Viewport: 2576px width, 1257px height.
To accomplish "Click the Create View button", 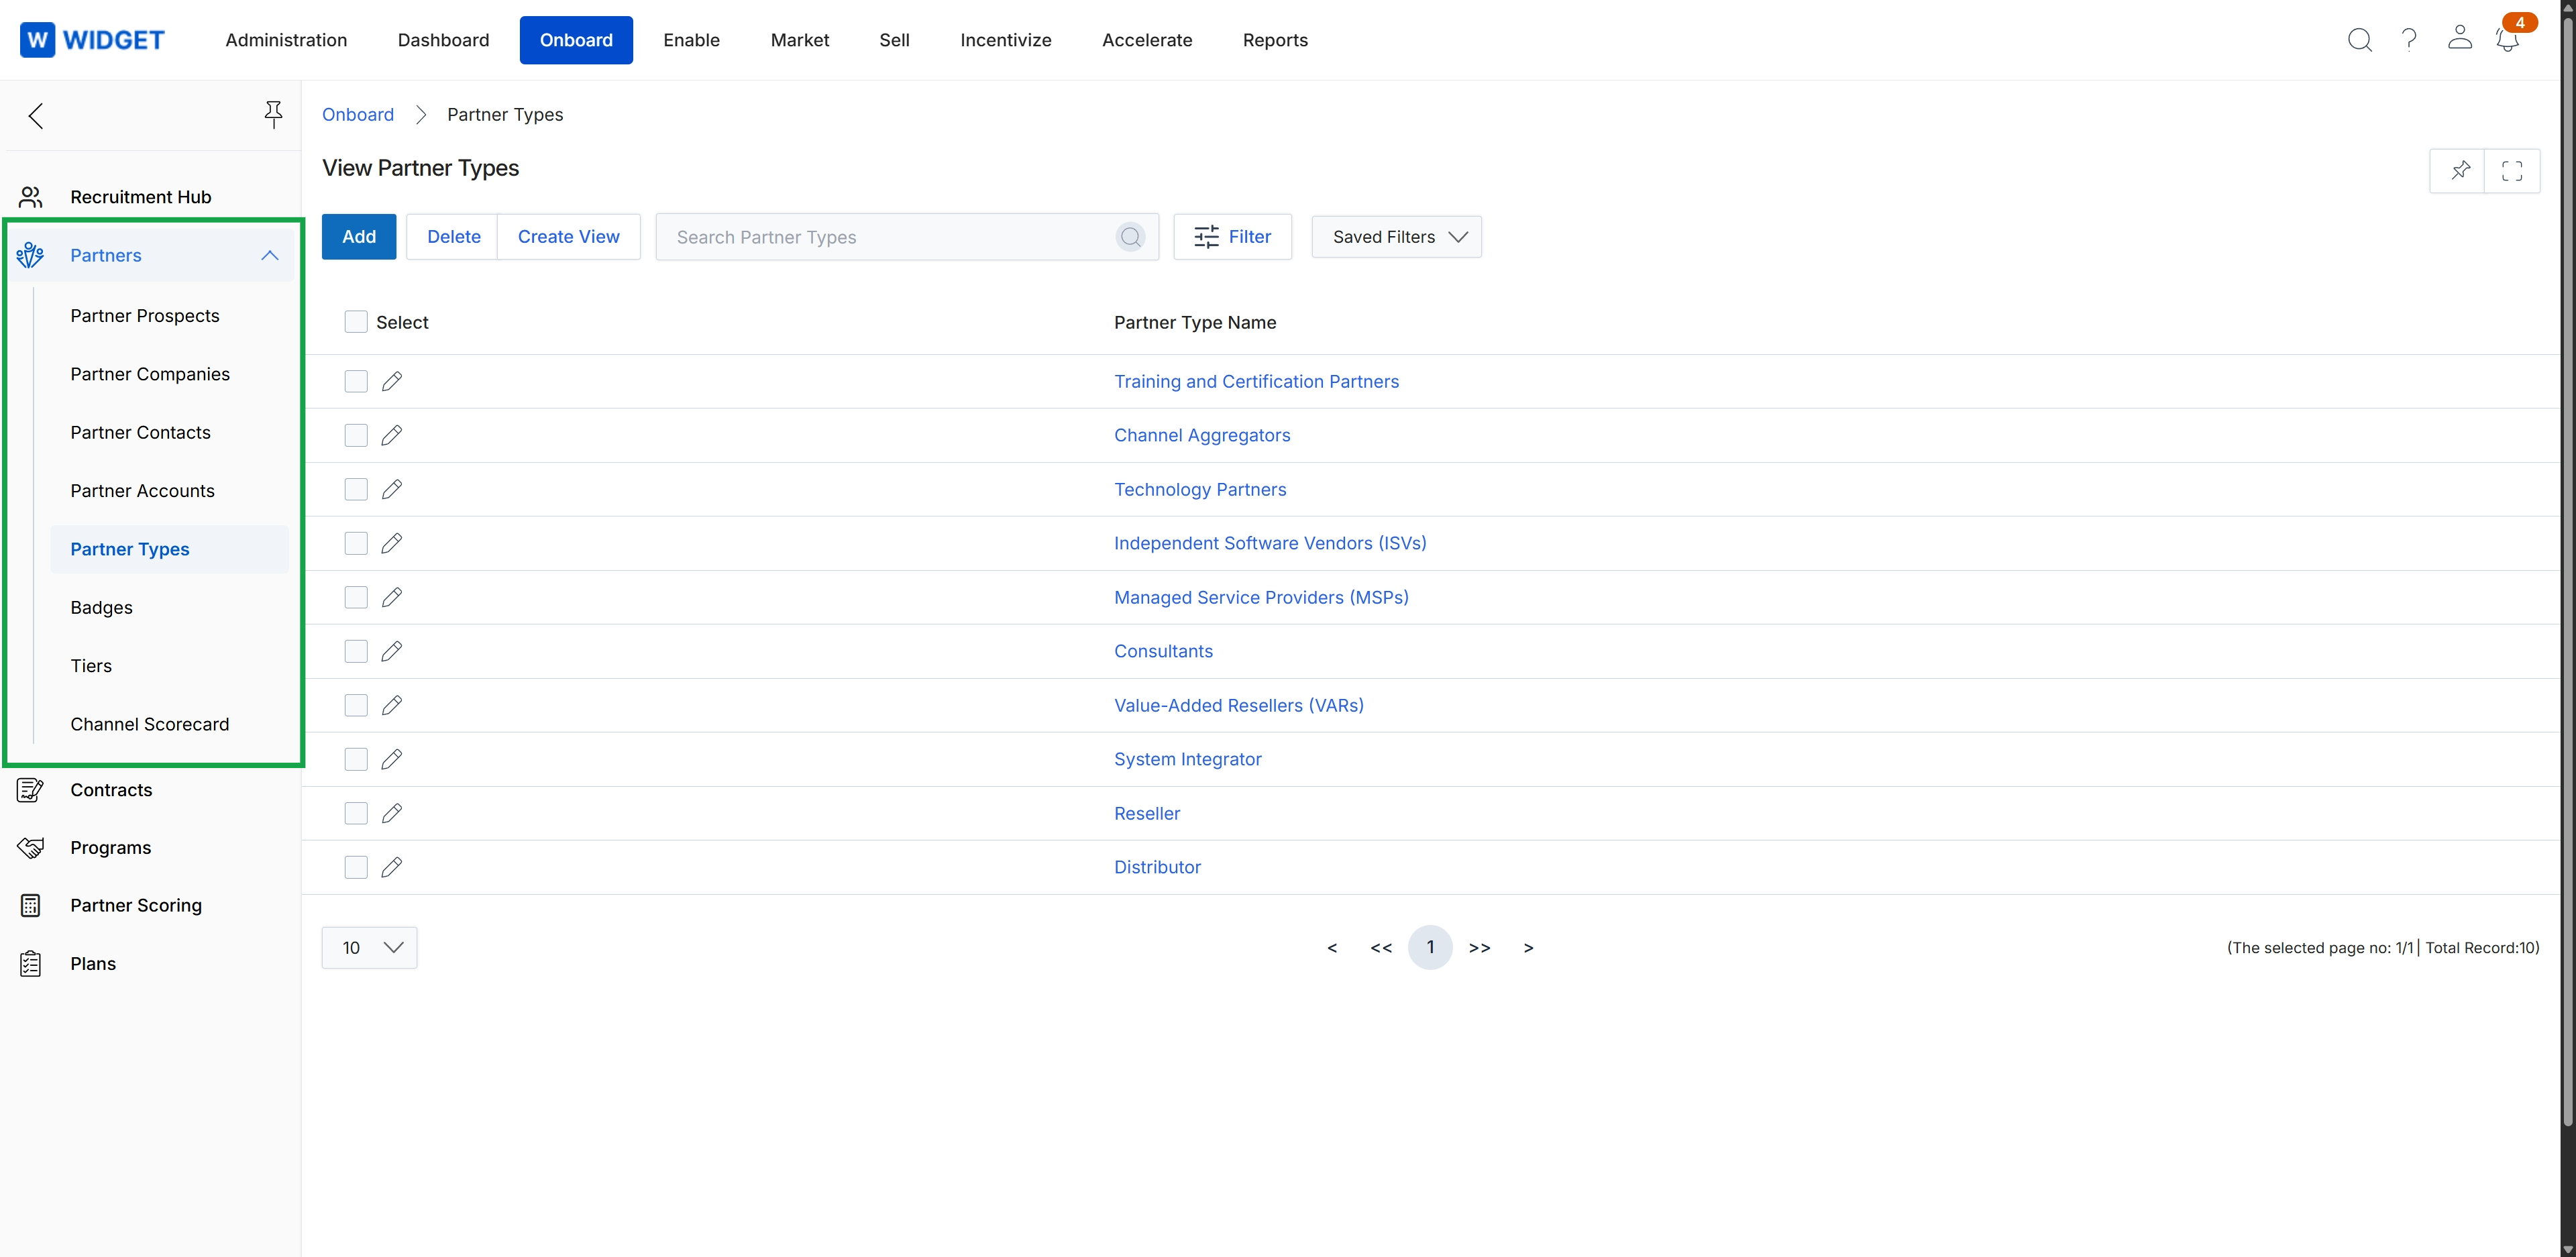I will pos(568,237).
